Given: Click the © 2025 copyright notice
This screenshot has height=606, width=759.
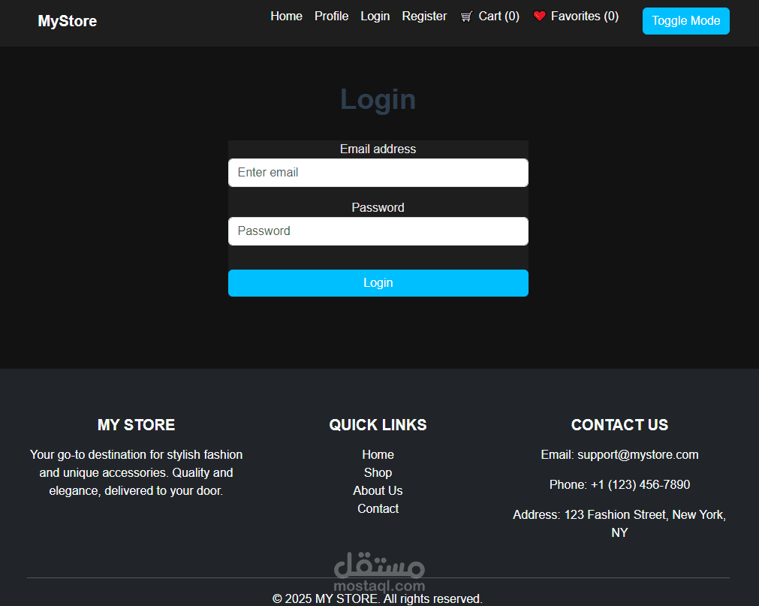Looking at the screenshot, I should tap(378, 598).
